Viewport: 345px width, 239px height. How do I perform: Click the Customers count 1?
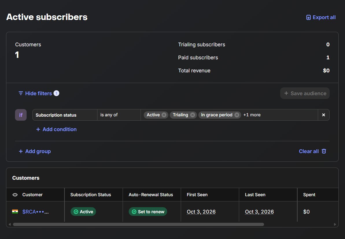17,55
